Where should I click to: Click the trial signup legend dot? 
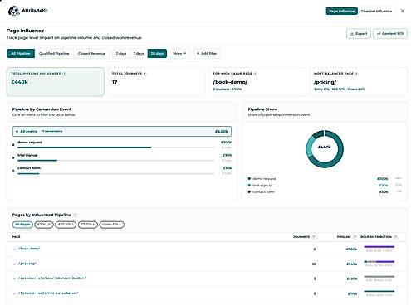(x=249, y=186)
